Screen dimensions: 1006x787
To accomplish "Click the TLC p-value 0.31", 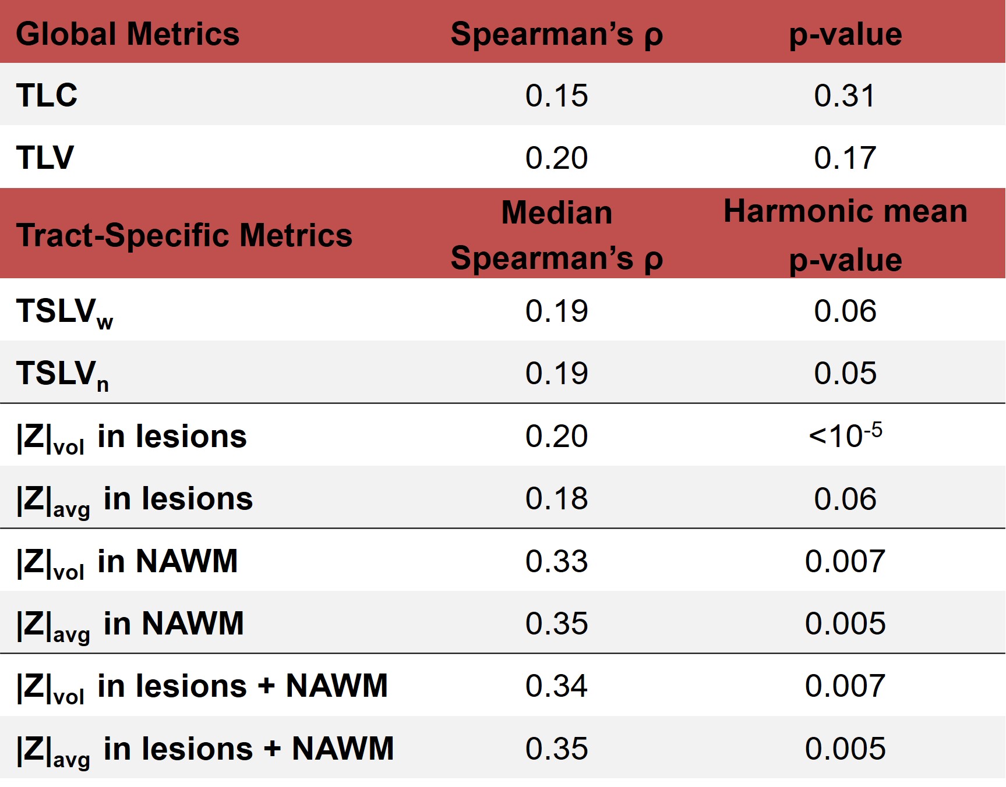I will (845, 95).
